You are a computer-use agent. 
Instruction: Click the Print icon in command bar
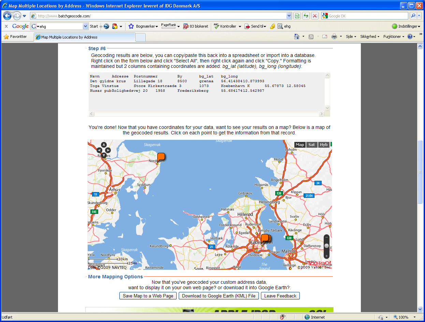click(334, 37)
